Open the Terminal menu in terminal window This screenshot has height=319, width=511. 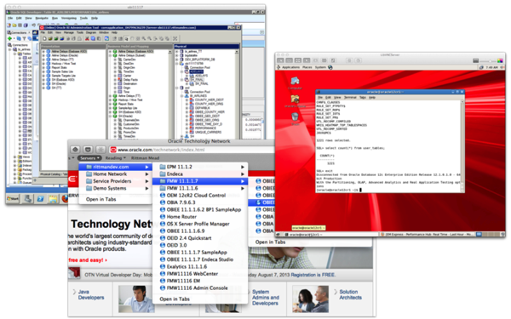(350, 97)
